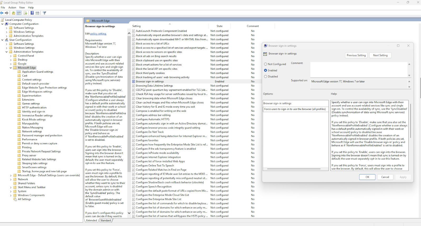The width and height of the screenshot is (421, 226).
Task: Collapse the Computer Configuration node
Action: (2, 24)
